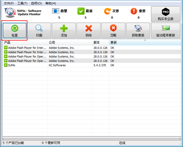Click the 最新 label text

[89, 11]
